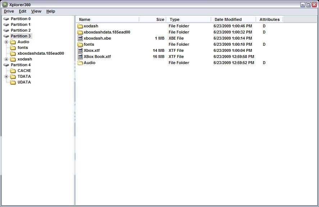Click the Partition 1 drive icon
The width and height of the screenshot is (319, 207).
[x=6, y=24]
